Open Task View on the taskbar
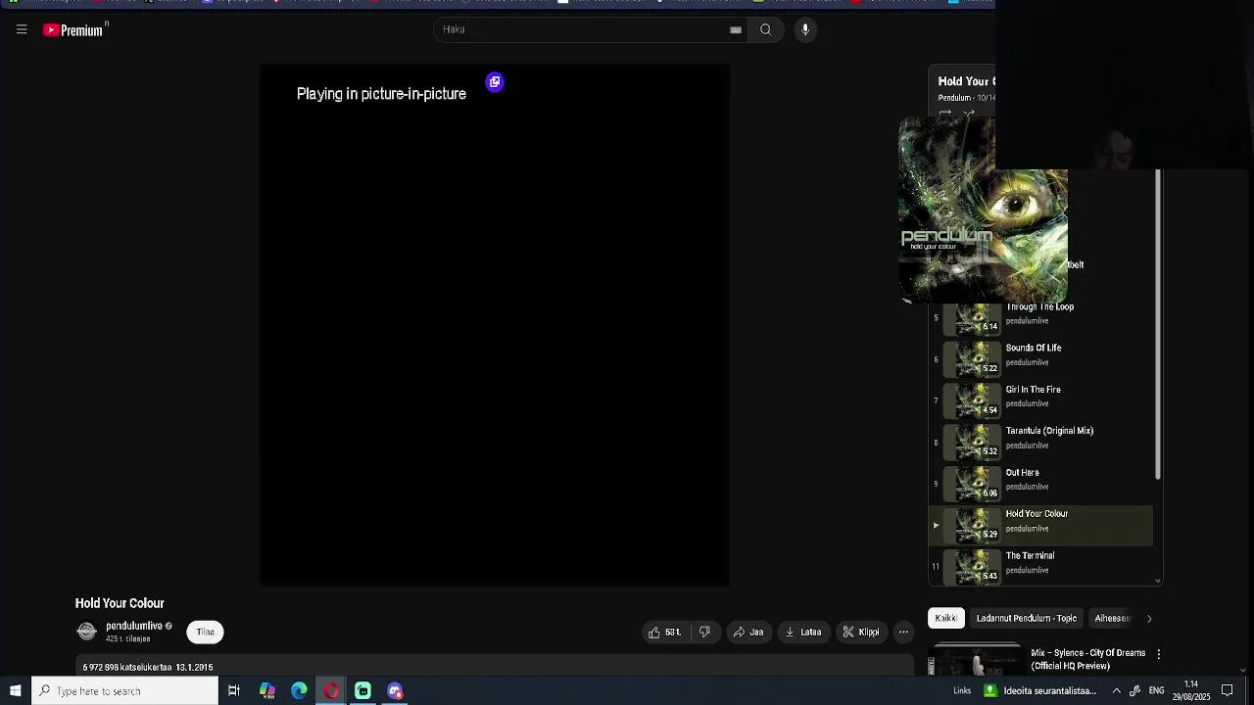Screen dimensions: 1254x705 pos(234,691)
